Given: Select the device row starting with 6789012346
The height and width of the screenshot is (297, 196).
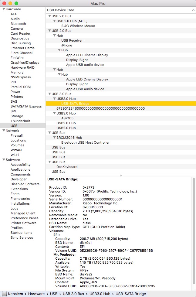Looking at the screenshot, I should tap(121, 108).
